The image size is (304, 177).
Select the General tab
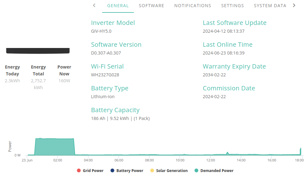click(118, 6)
